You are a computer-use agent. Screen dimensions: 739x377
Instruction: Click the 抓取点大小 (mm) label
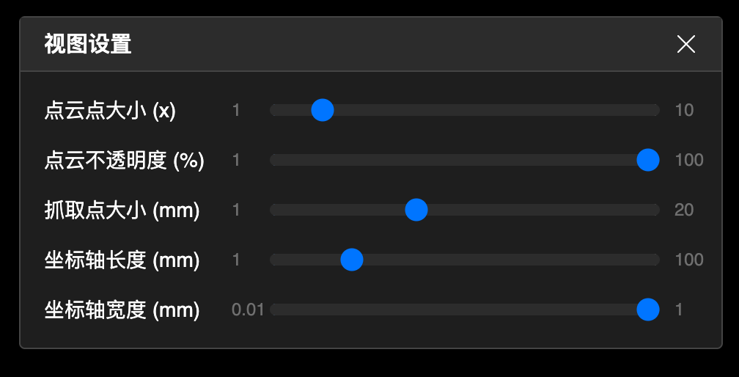[122, 210]
